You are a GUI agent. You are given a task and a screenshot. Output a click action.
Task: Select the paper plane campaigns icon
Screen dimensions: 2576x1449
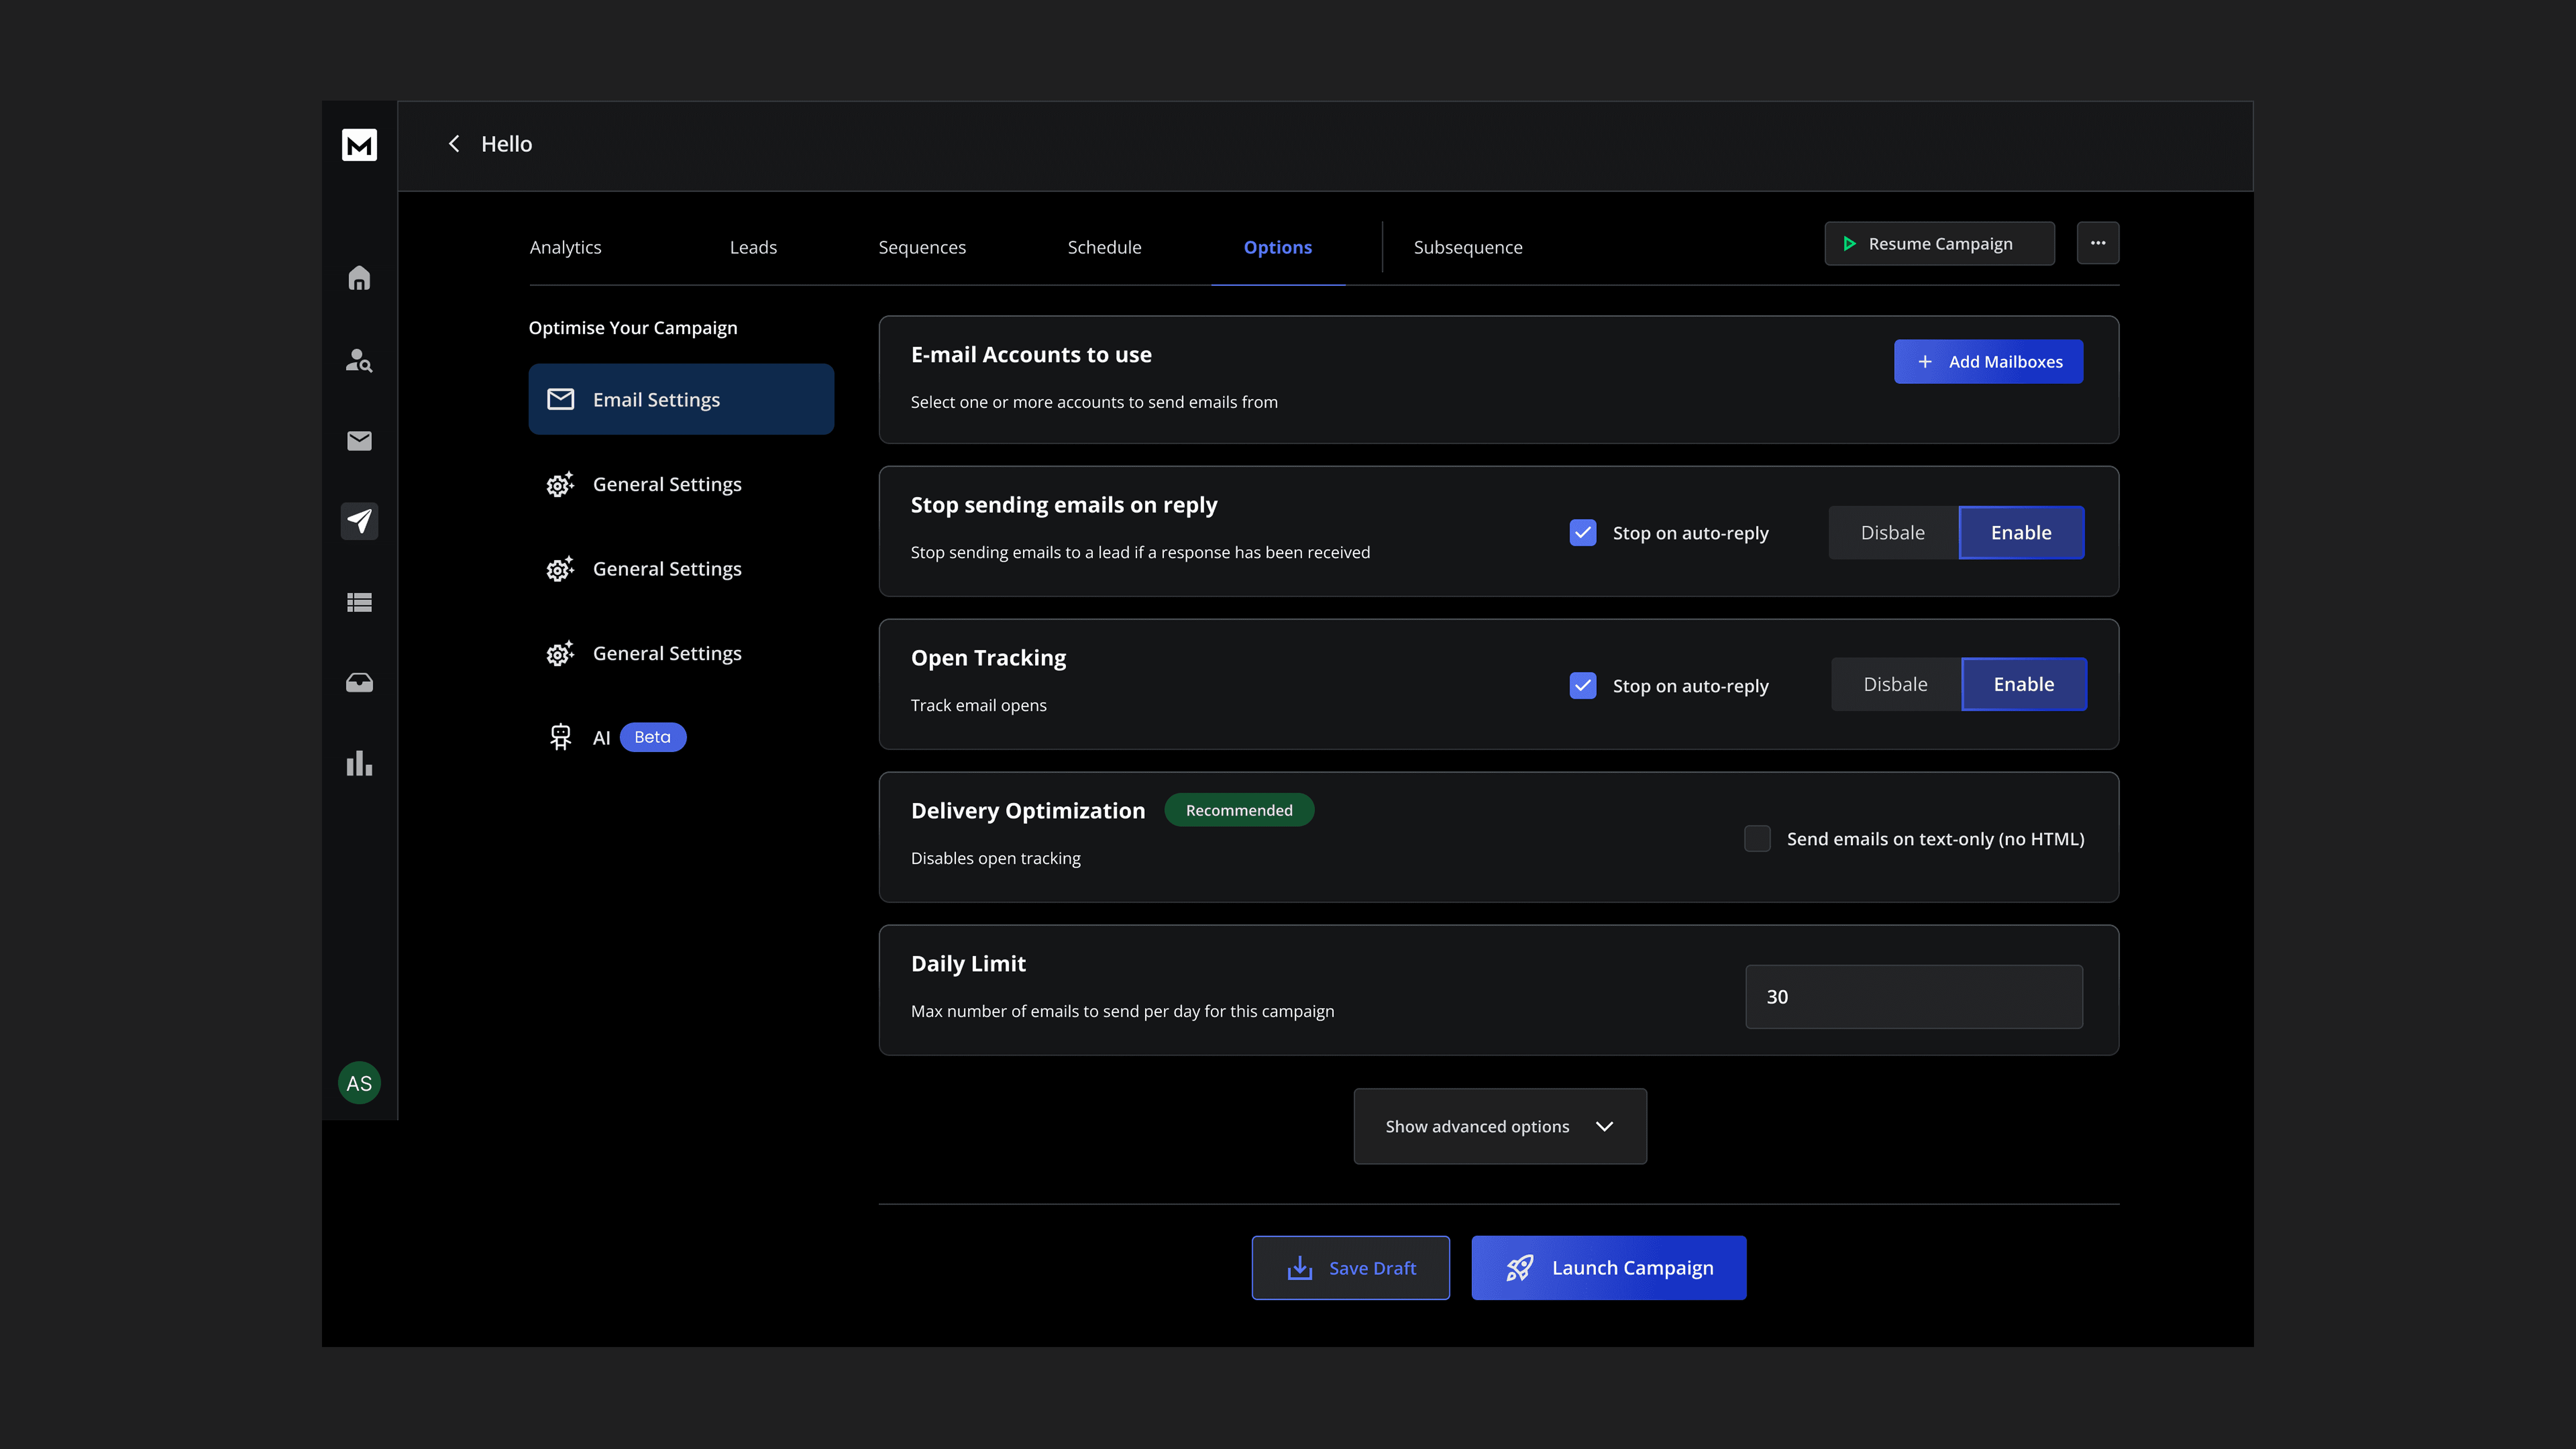359,521
